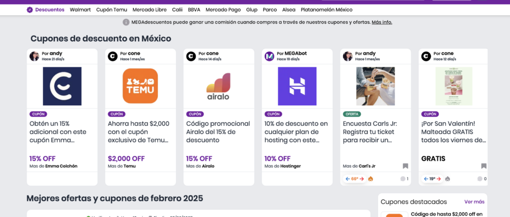Open the Walmart tab
The width and height of the screenshot is (510, 217).
coord(80,10)
